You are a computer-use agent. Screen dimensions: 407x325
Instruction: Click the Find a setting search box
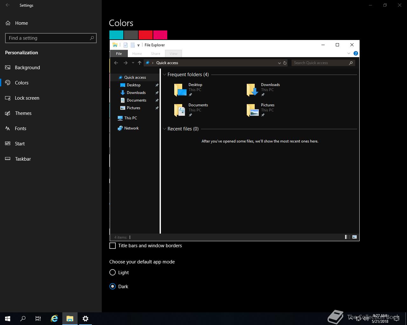tap(51, 38)
